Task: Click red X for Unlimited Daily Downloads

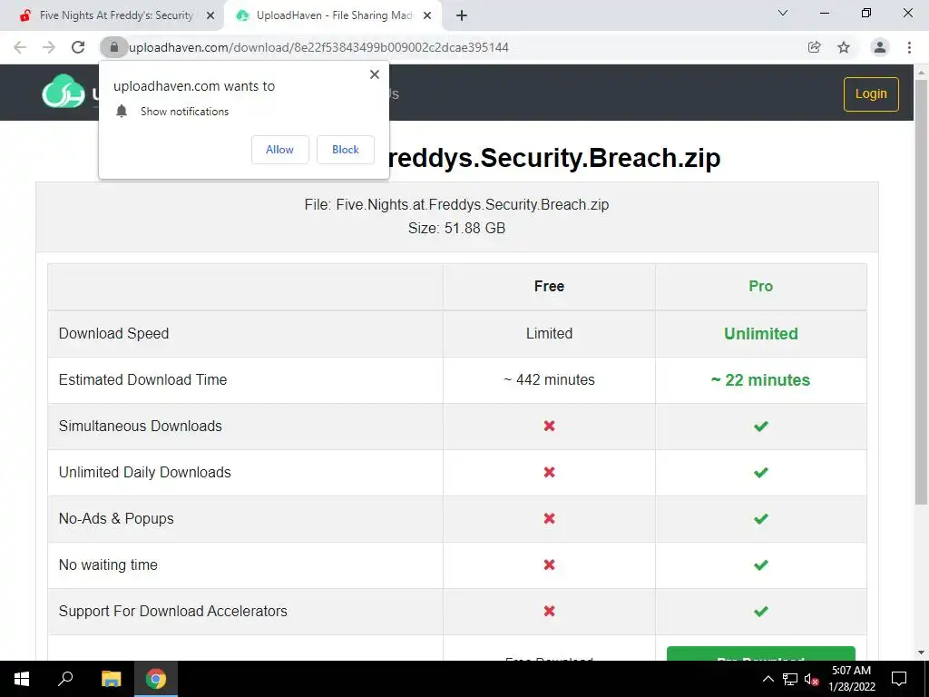Action: tap(549, 472)
